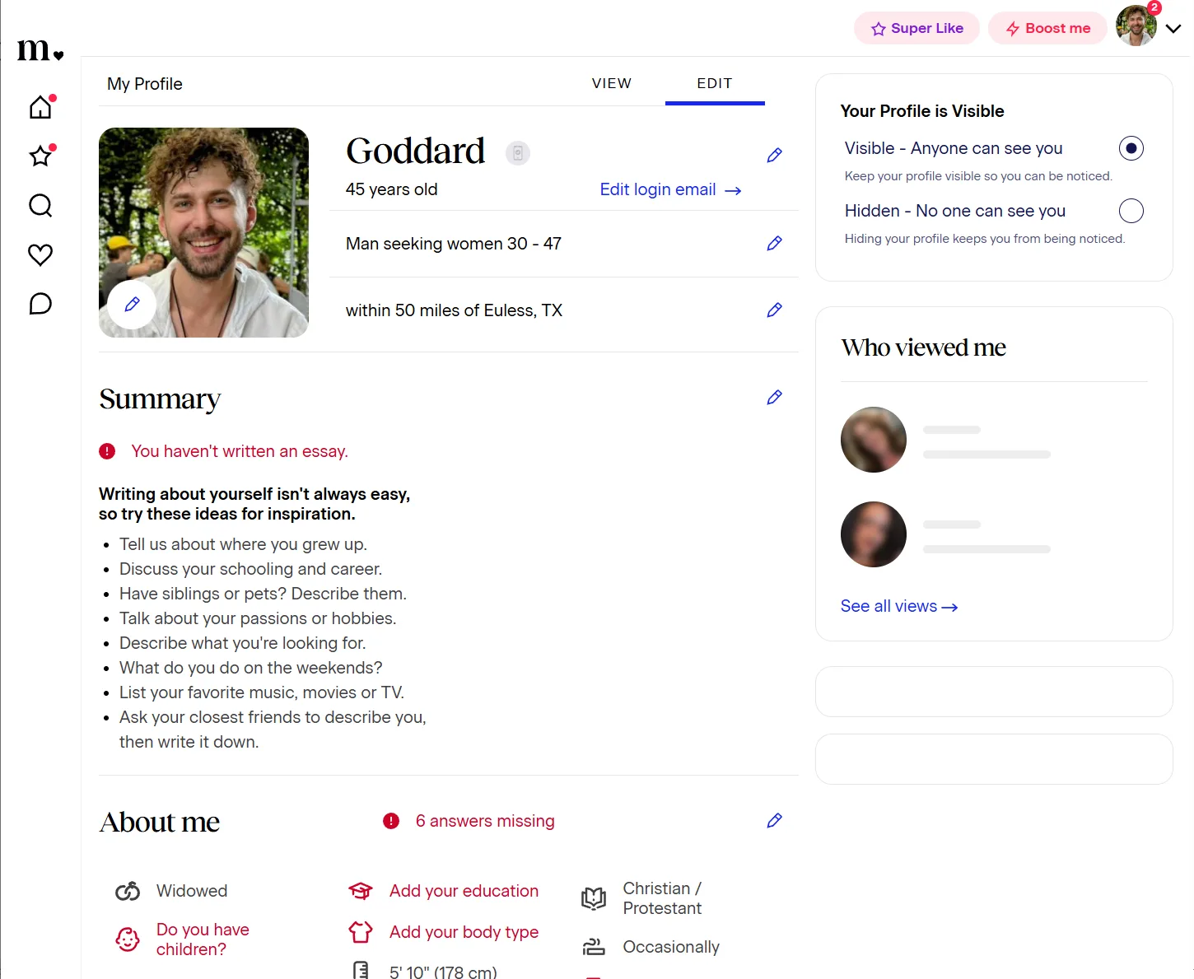Expand account menu chevron by avatar

[1173, 28]
